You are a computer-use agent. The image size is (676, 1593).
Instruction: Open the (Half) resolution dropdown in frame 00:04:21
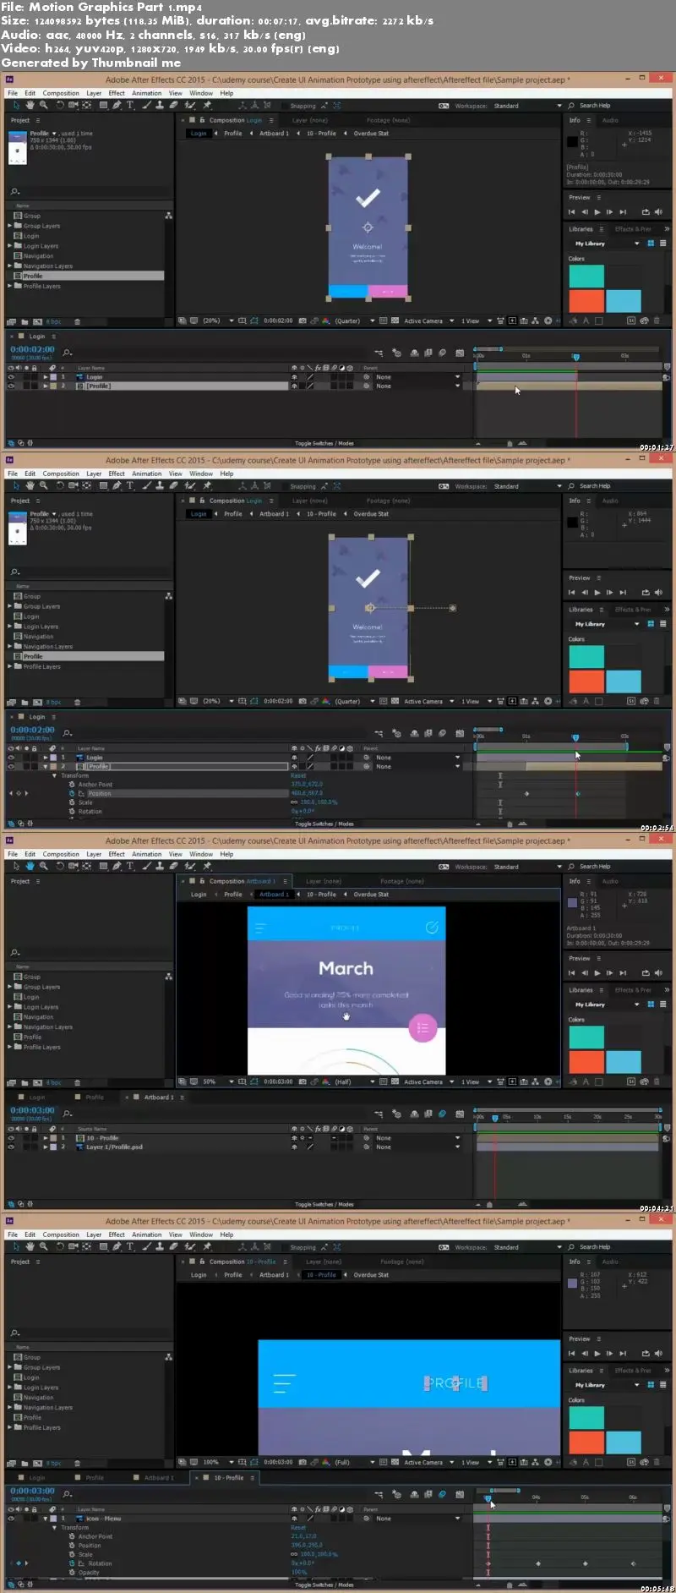[354, 1082]
